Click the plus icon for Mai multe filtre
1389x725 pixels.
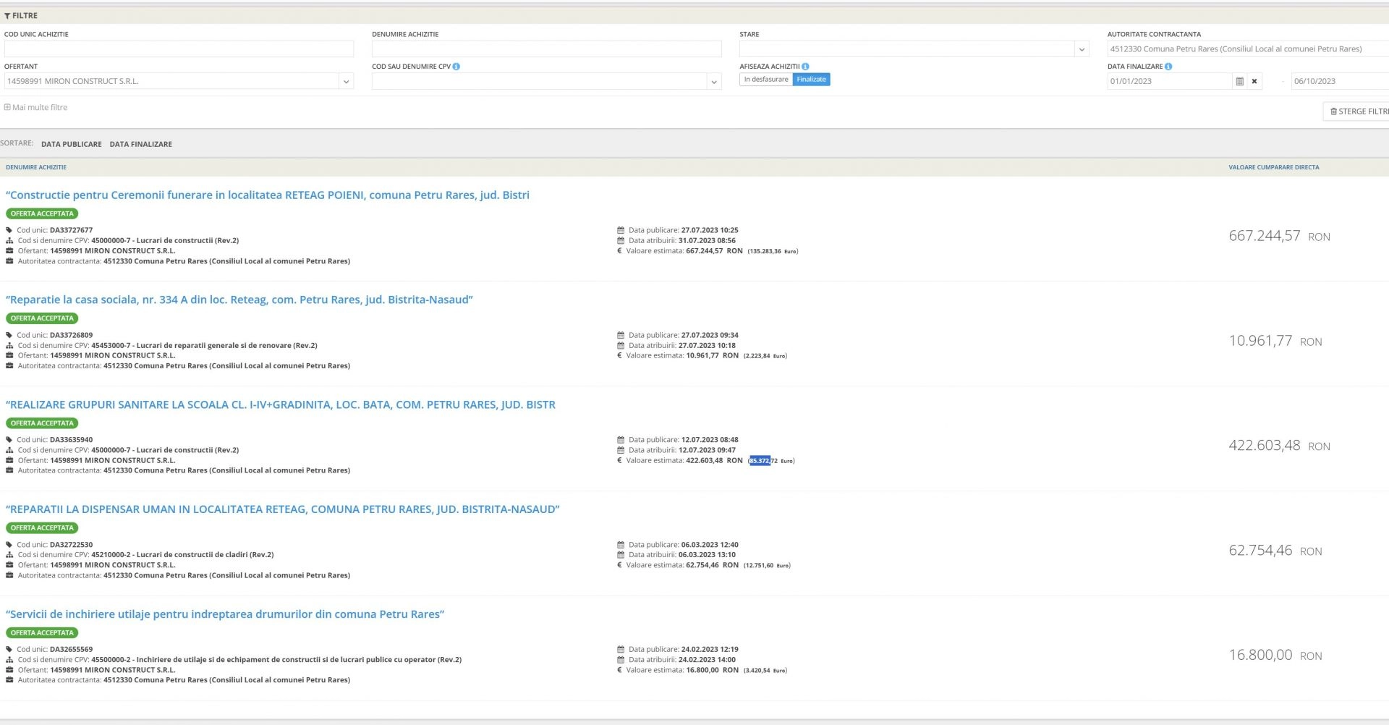point(7,108)
